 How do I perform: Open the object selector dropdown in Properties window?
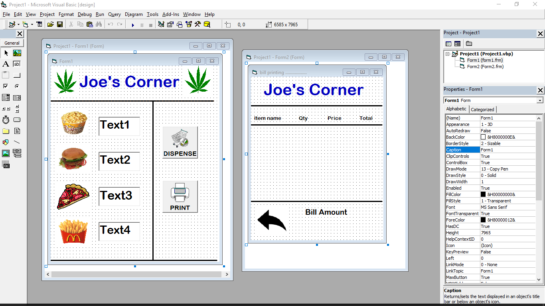point(541,100)
